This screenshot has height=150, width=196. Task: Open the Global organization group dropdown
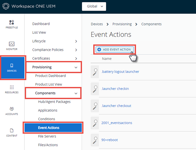click(x=94, y=6)
